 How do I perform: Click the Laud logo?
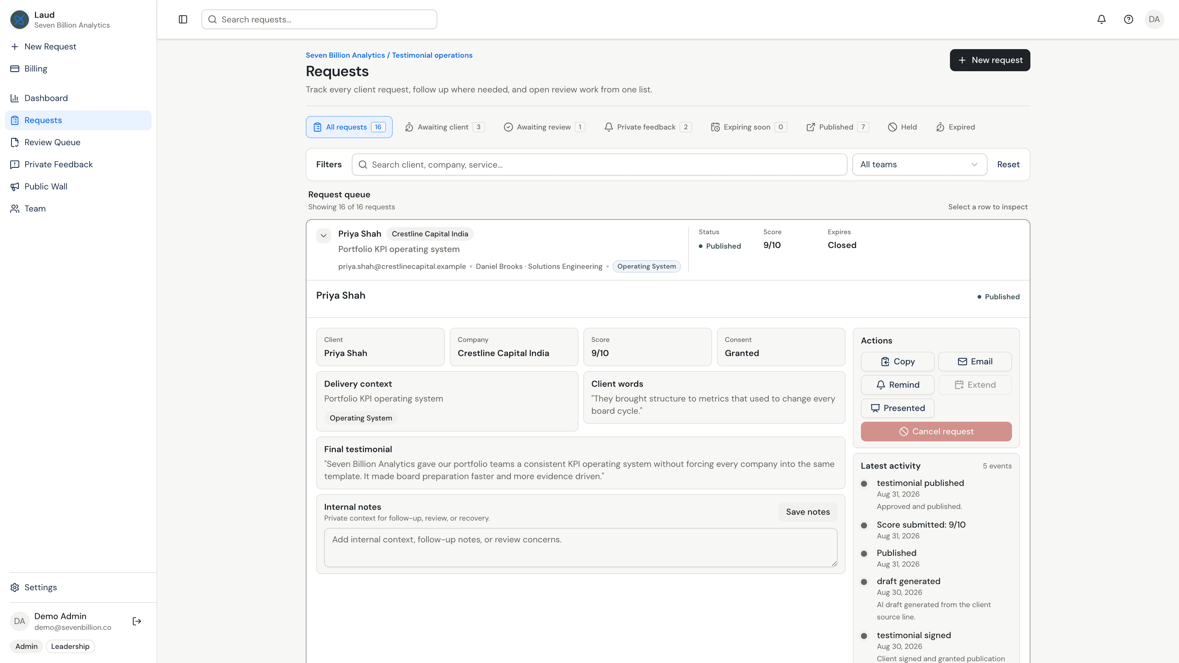coord(20,20)
